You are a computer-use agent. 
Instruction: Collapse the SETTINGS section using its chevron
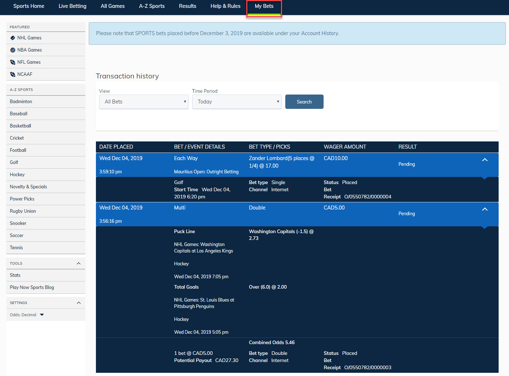click(x=78, y=303)
